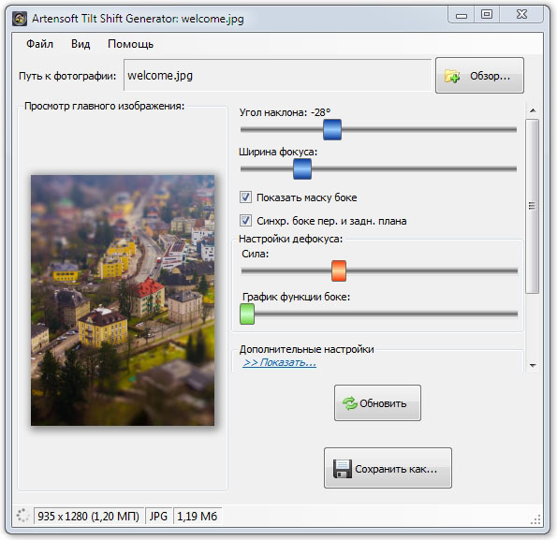Click the Угол наклона slider handle
The image size is (557, 540).
(332, 129)
